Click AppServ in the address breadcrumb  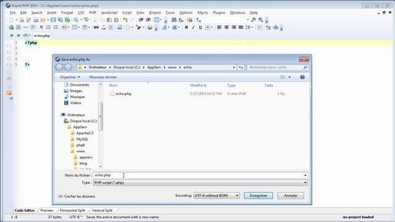pyautogui.click(x=154, y=67)
